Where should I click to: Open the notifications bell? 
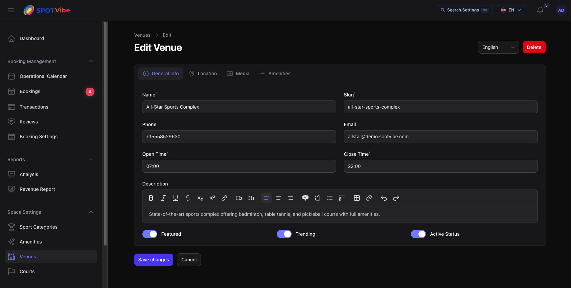click(540, 10)
